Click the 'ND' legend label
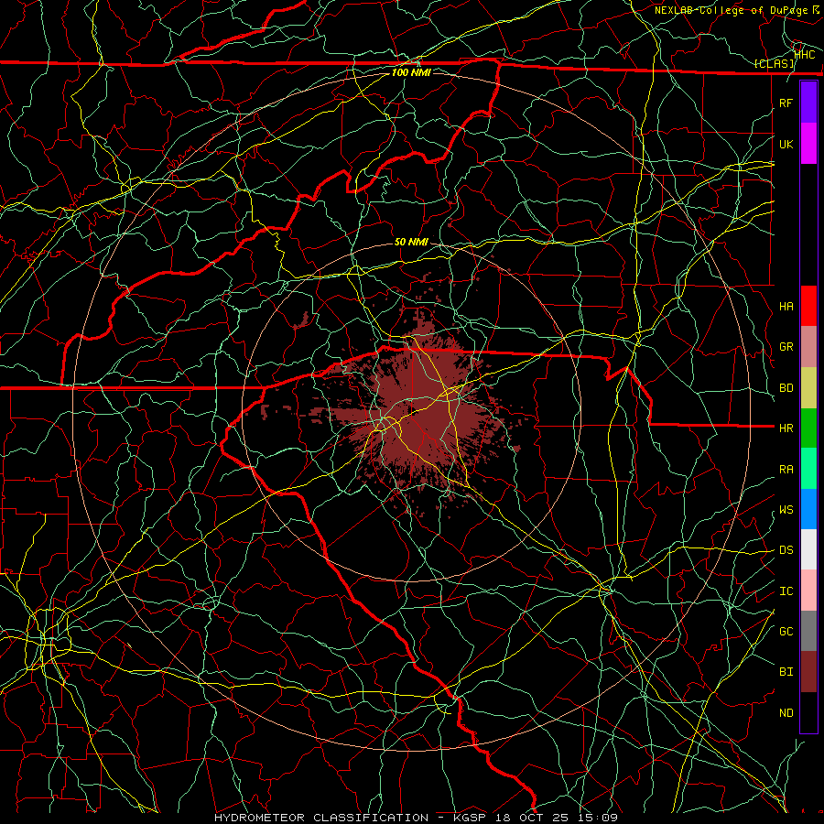This screenshot has width=824, height=824. [786, 712]
